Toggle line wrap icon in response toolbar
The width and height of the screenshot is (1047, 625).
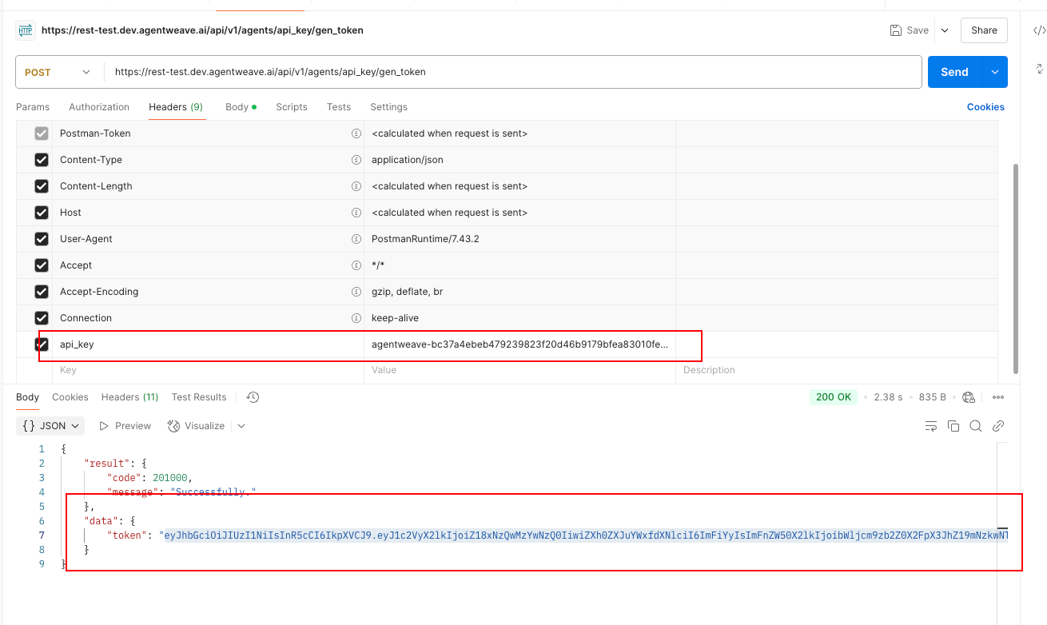[x=931, y=426]
